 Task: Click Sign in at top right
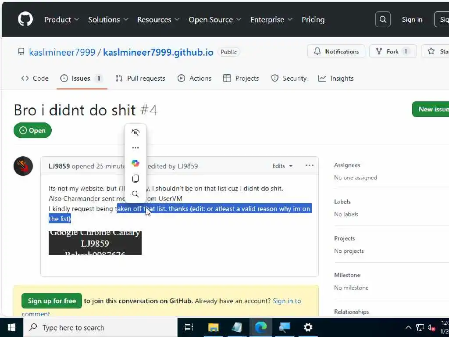(x=412, y=19)
